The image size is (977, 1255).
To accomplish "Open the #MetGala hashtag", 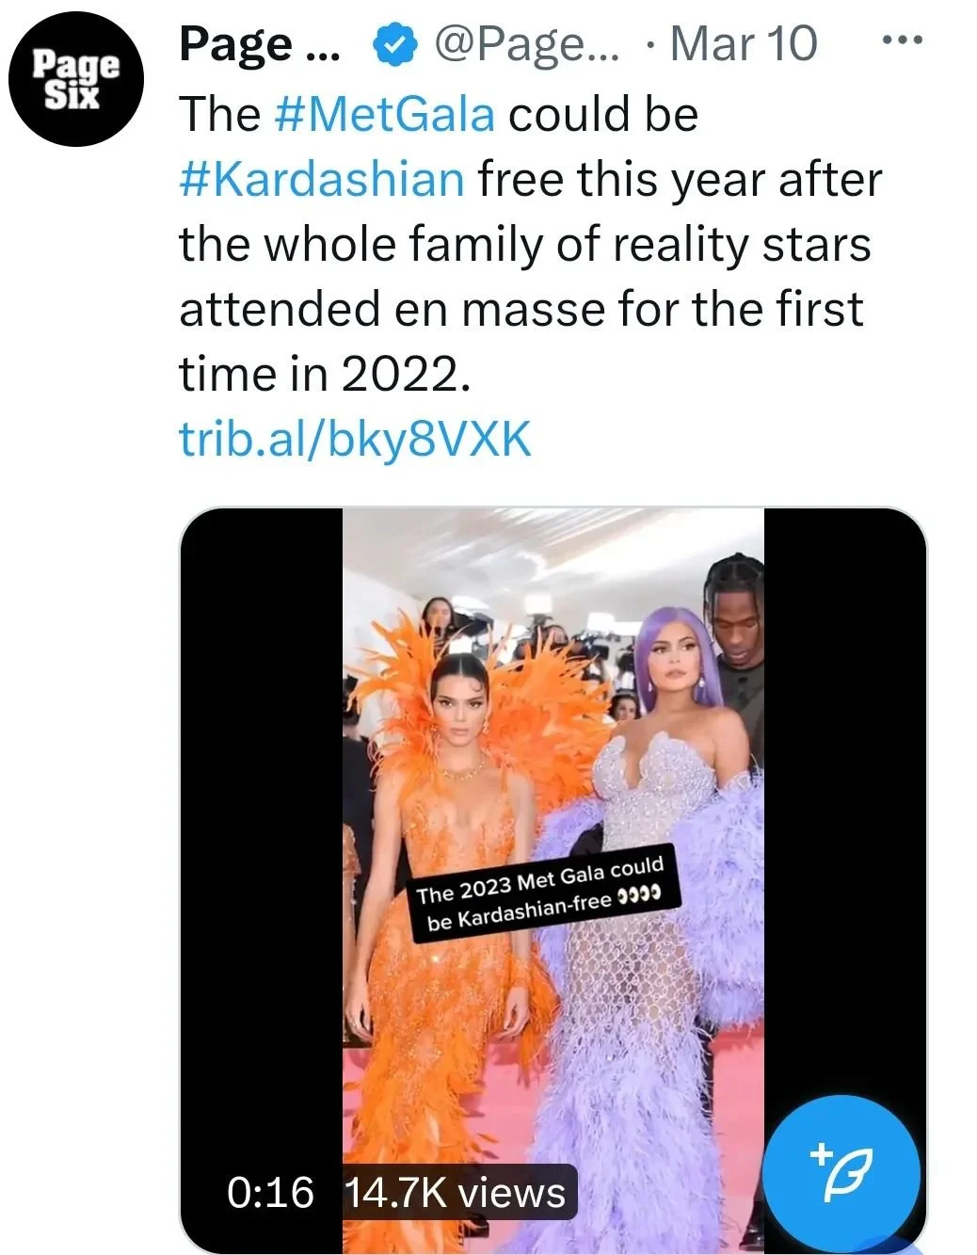I will (x=385, y=115).
